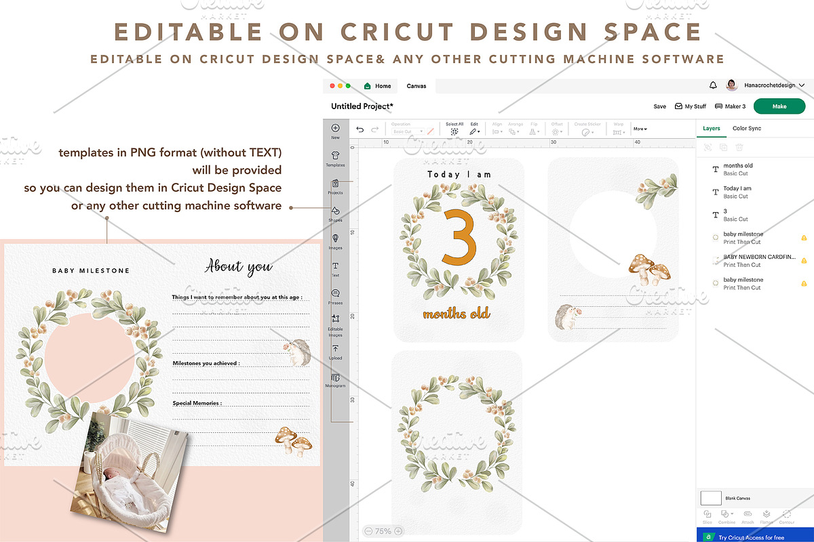Select the Today I am text layer
814x542 pixels.
click(755, 192)
